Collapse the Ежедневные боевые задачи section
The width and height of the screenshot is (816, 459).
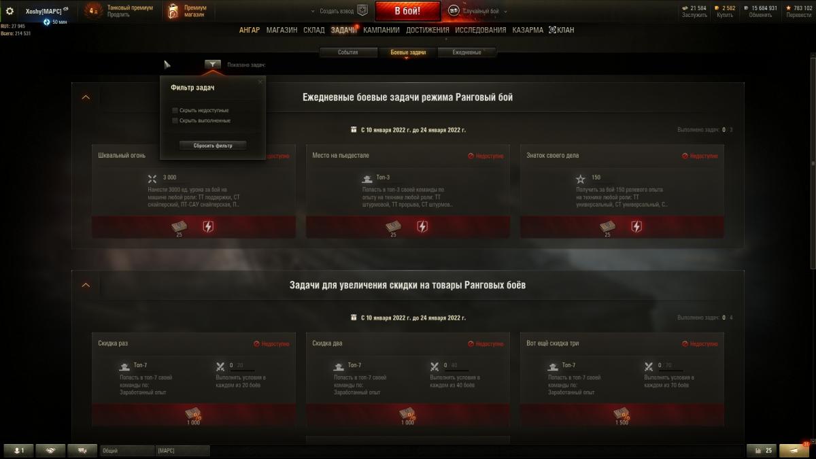click(x=86, y=97)
